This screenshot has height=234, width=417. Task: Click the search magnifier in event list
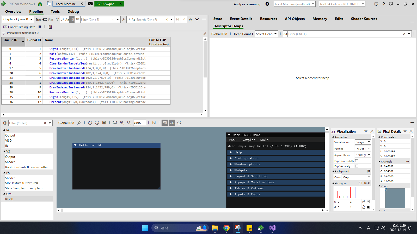point(124,19)
